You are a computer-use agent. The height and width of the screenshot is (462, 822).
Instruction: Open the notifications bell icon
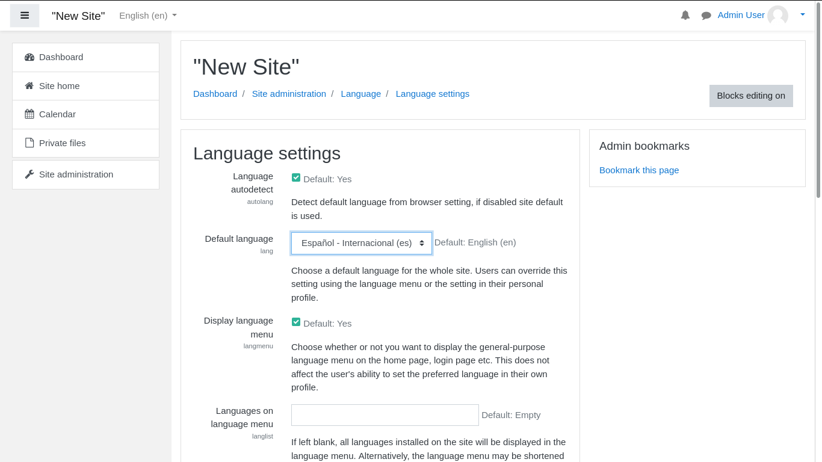[685, 16]
